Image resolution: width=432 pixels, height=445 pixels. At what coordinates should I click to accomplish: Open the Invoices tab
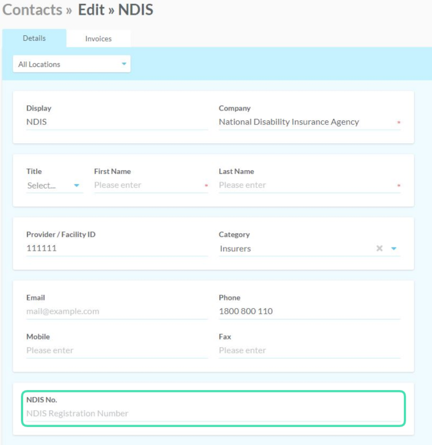98,38
